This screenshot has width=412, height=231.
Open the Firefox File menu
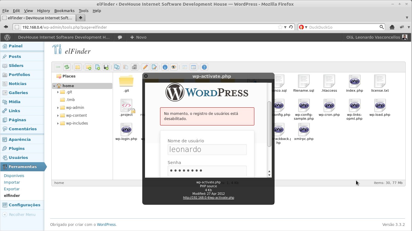pyautogui.click(x=5, y=11)
